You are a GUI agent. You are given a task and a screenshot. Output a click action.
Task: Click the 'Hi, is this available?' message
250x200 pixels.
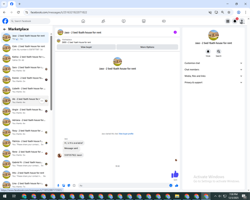pos(73,143)
